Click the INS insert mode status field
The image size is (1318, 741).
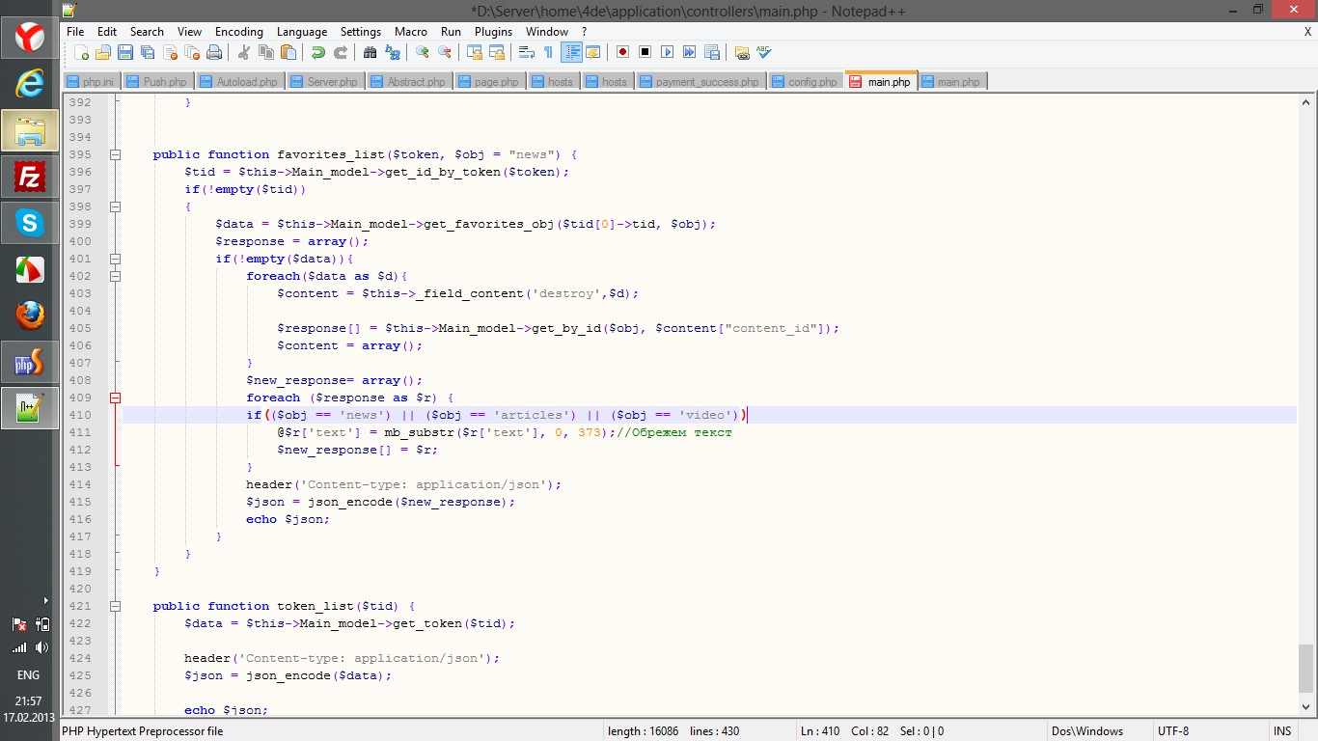[x=1282, y=731]
